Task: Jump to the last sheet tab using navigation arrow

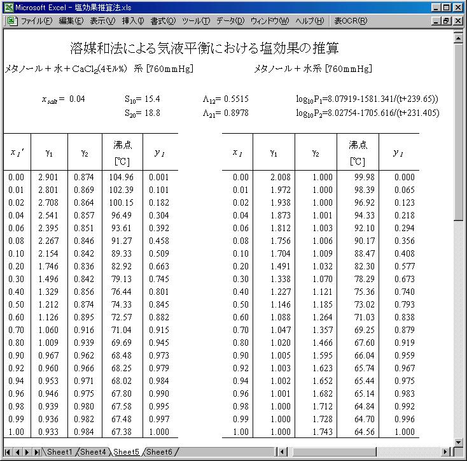Action: coord(37,452)
